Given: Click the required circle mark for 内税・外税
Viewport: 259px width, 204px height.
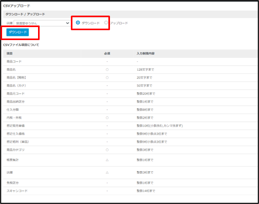Looking at the screenshot, I should tap(107, 118).
